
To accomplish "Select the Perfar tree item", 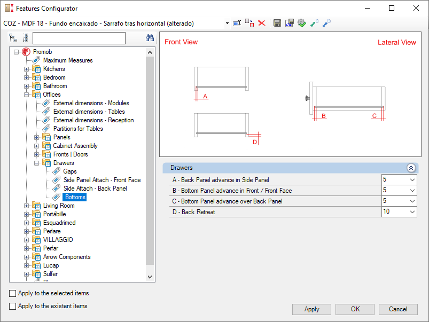I will click(51, 248).
